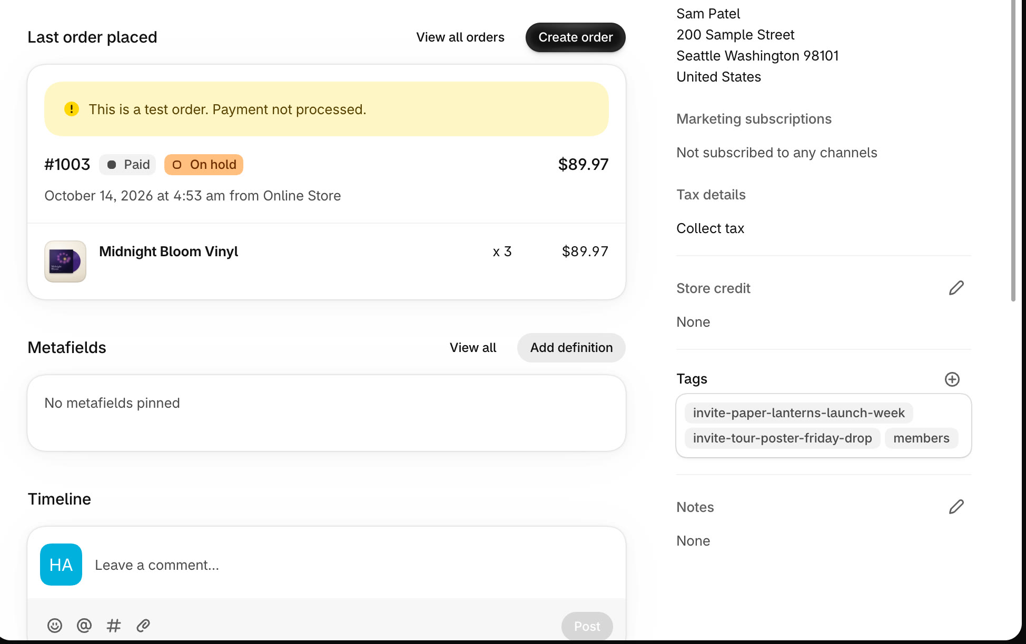
Task: Open Midnight Bloom Vinyl product thumbnail
Action: pyautogui.click(x=65, y=261)
